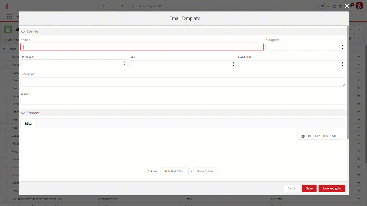This screenshot has height=206, width=367.
Task: Open the app launcher grid icon
Action: (10, 17)
